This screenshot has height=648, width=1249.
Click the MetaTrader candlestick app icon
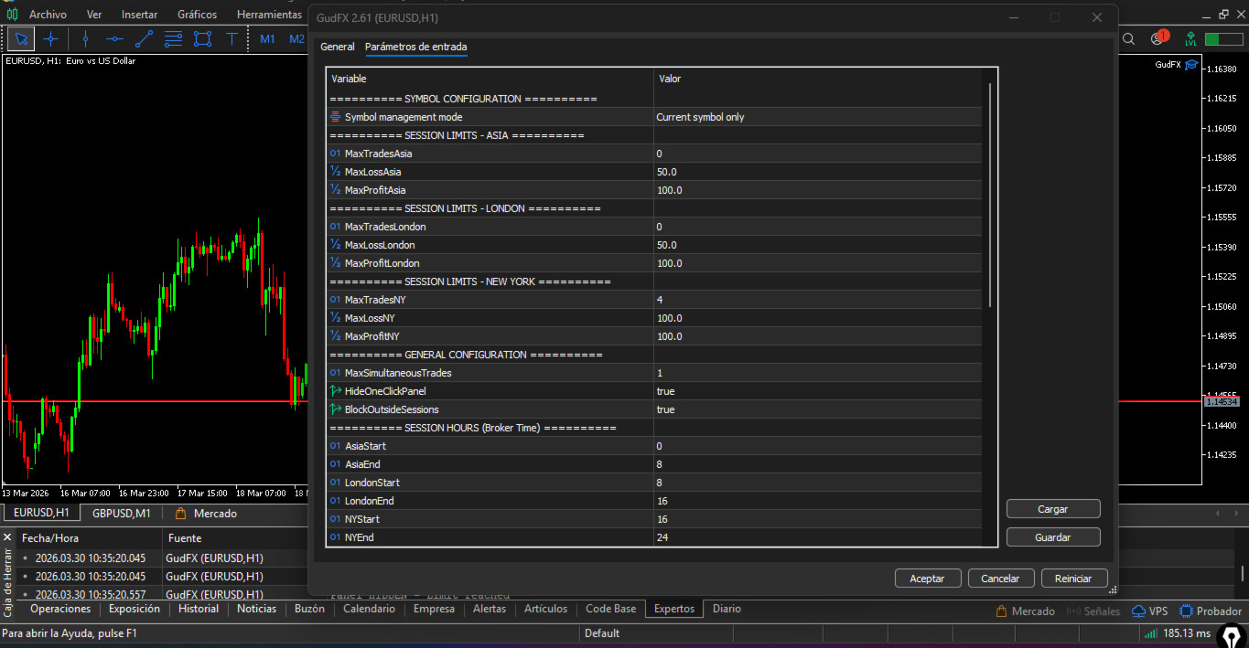coord(11,14)
